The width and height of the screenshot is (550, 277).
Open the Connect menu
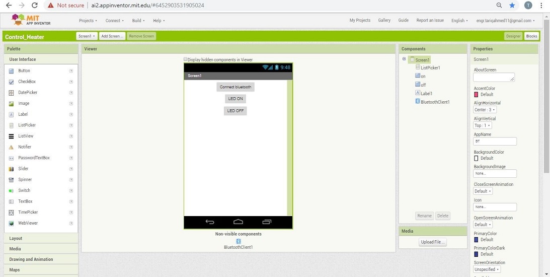point(115,21)
